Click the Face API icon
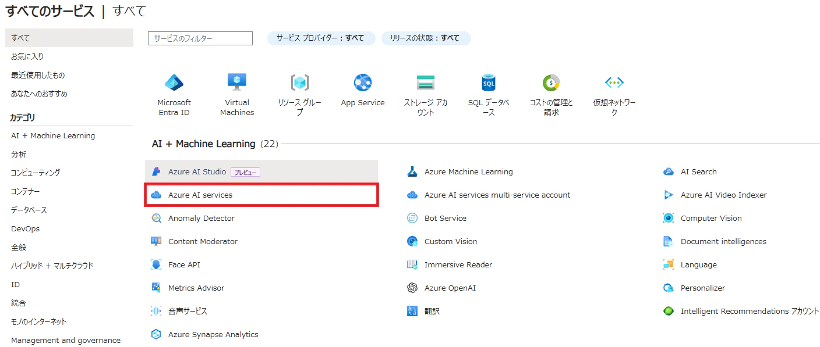820x347 pixels. tap(156, 264)
